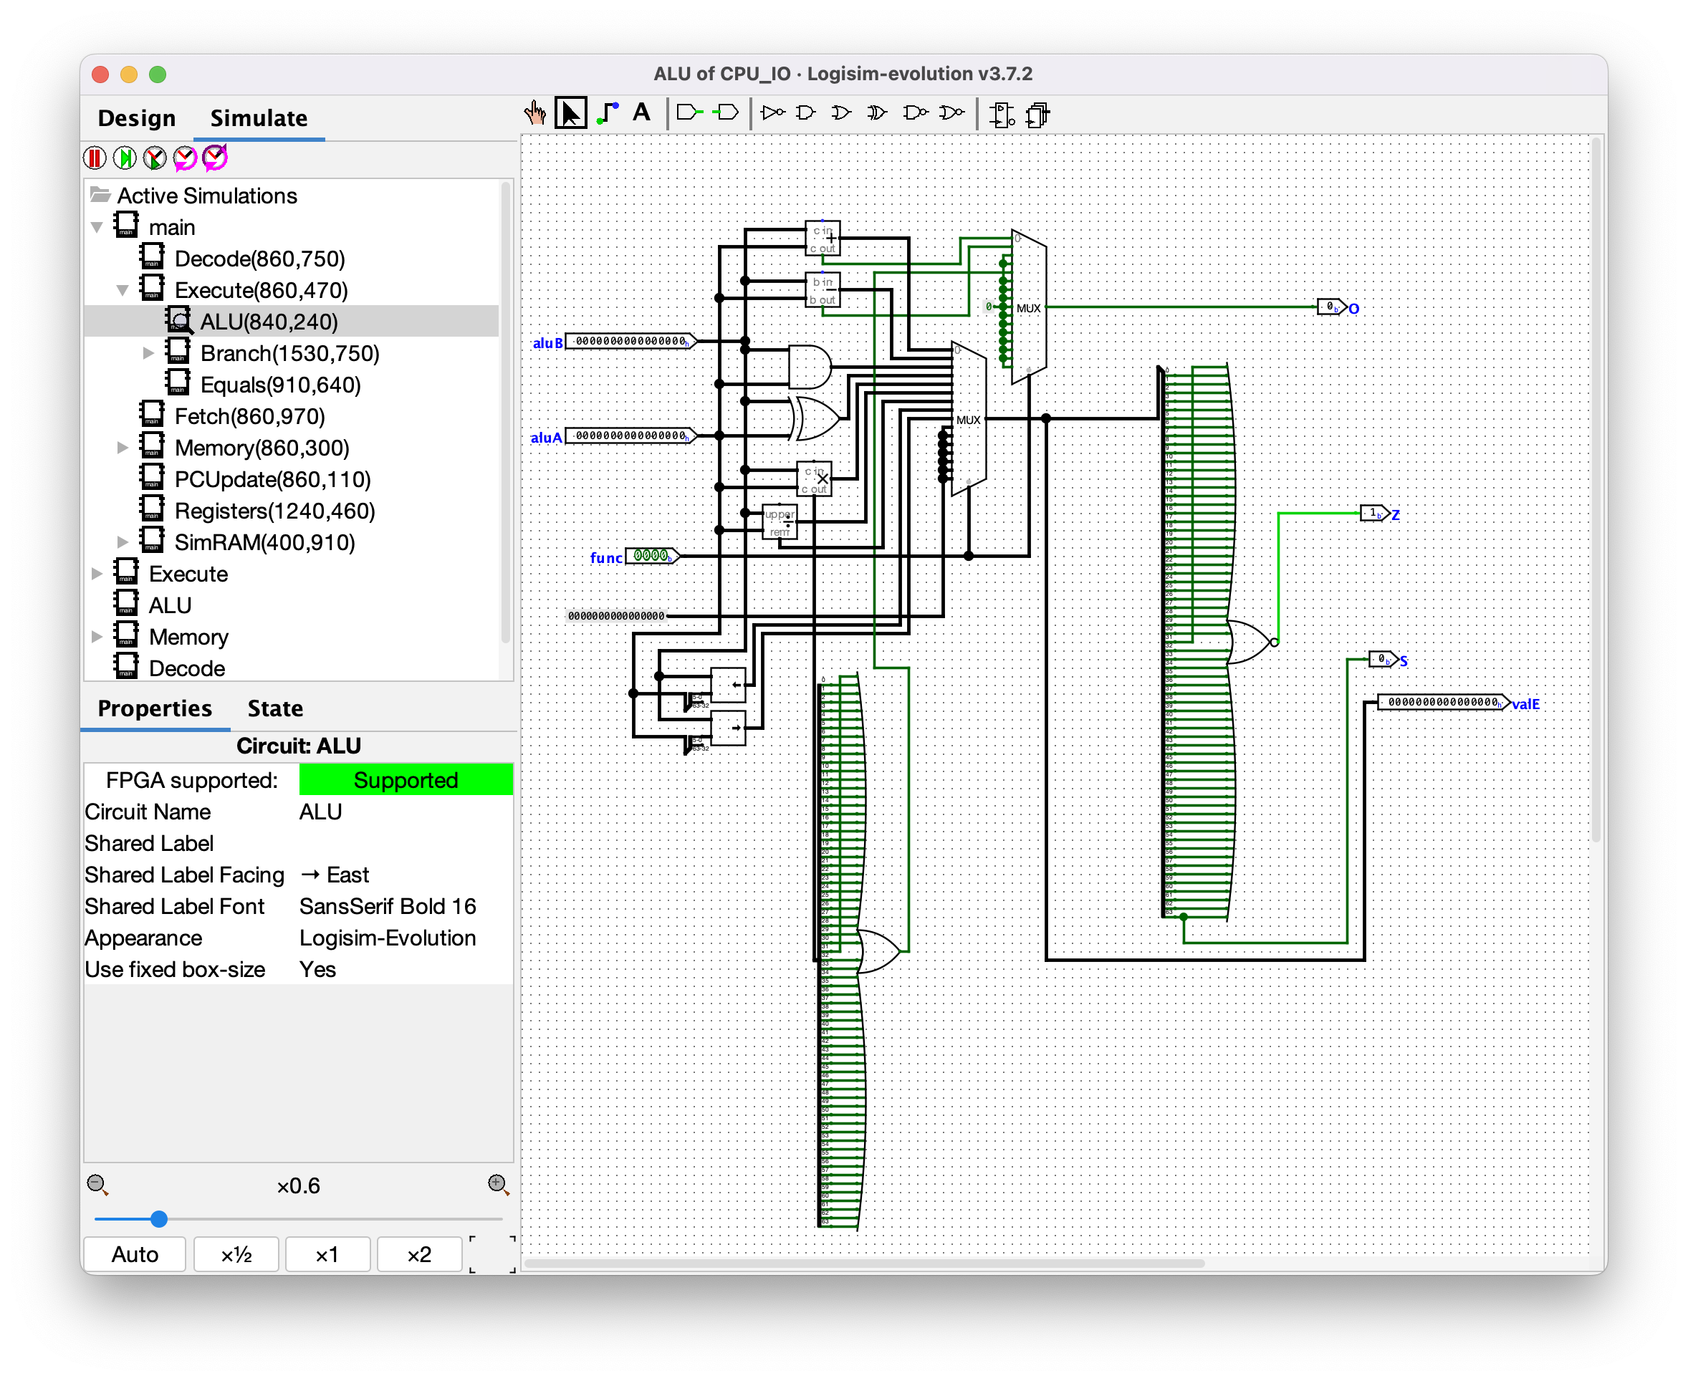Add an input pin from toolbar
This screenshot has height=1381, width=1688.
click(x=689, y=114)
